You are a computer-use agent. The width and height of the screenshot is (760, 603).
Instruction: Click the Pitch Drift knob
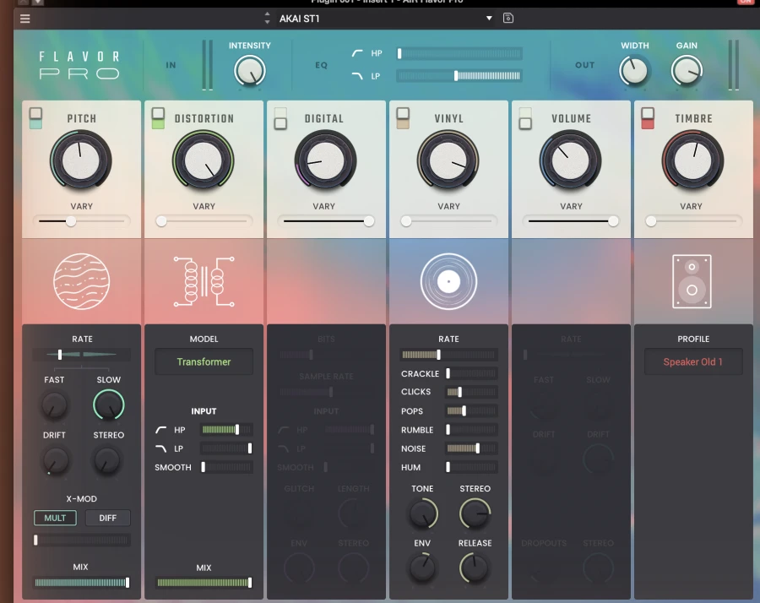pos(55,460)
